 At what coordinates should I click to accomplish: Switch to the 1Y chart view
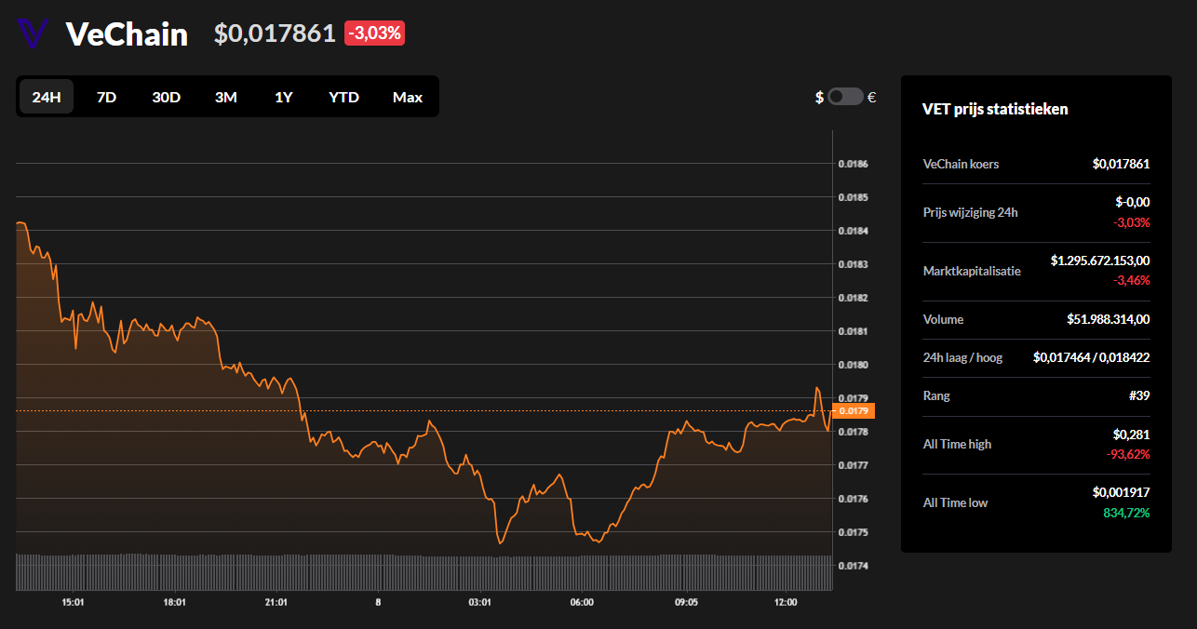pos(283,97)
